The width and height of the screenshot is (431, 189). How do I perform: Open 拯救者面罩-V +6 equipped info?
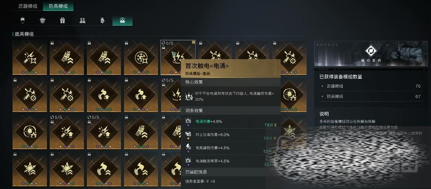(200, 181)
